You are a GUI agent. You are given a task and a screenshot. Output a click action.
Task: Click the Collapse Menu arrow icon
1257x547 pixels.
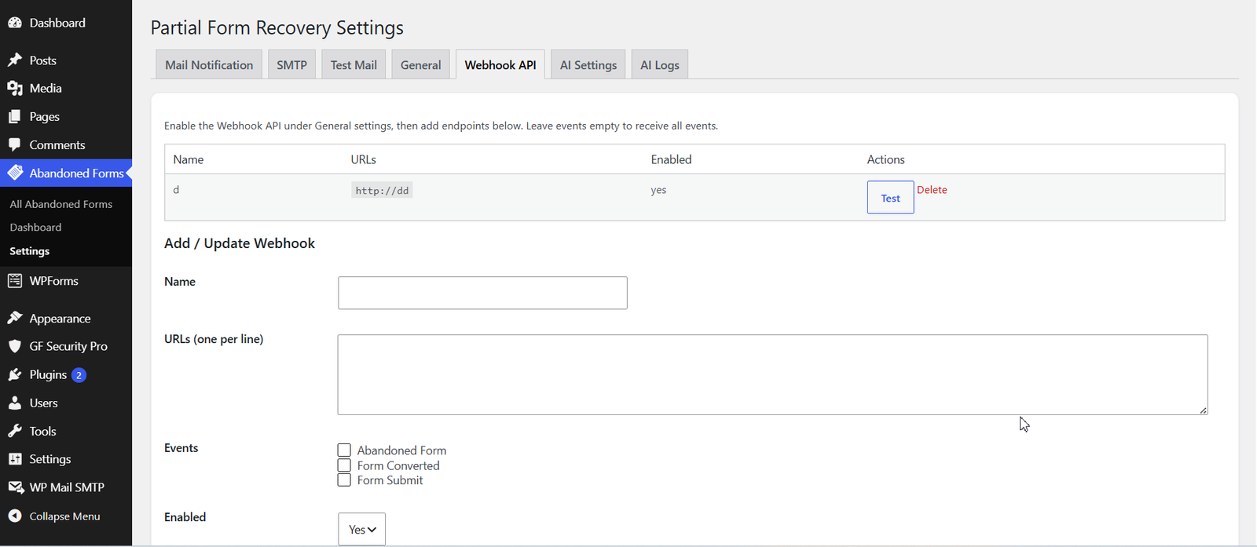pyautogui.click(x=15, y=516)
